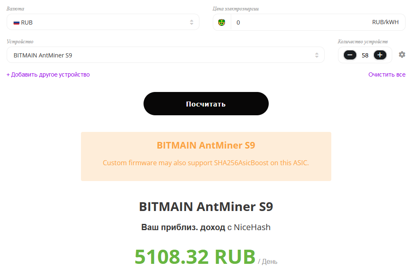
Task: Click the "Очистить все" link
Action: [387, 75]
